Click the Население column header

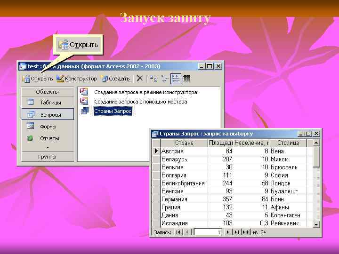[x=251, y=143]
